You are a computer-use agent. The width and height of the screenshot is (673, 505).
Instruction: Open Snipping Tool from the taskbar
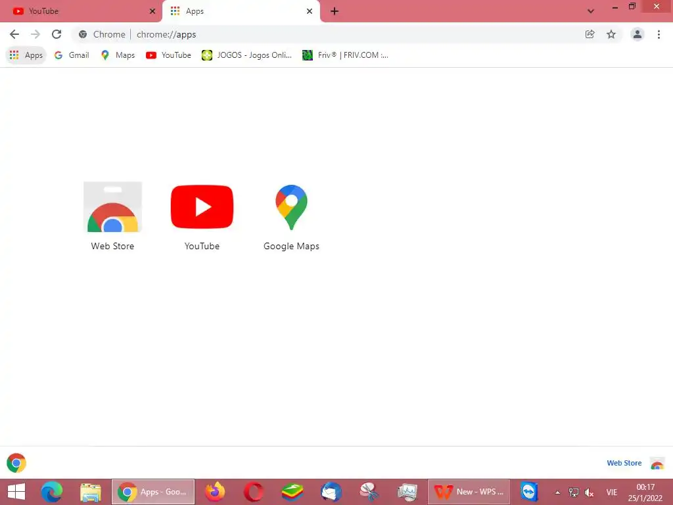tap(369, 492)
